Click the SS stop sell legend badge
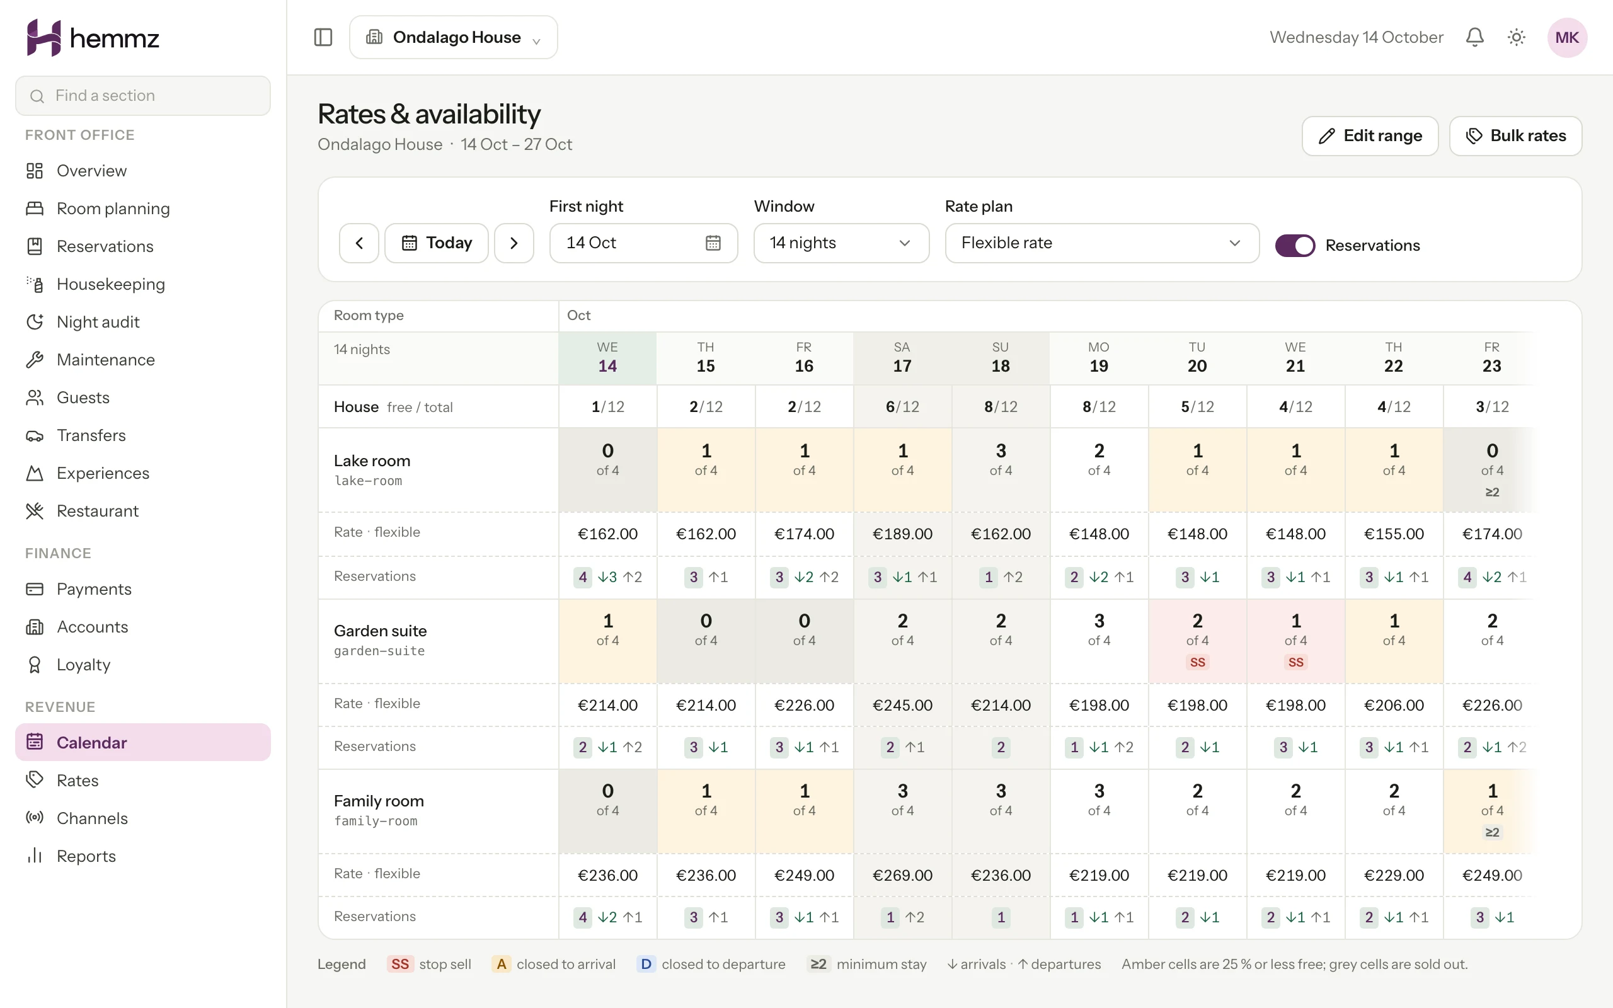 tap(400, 964)
